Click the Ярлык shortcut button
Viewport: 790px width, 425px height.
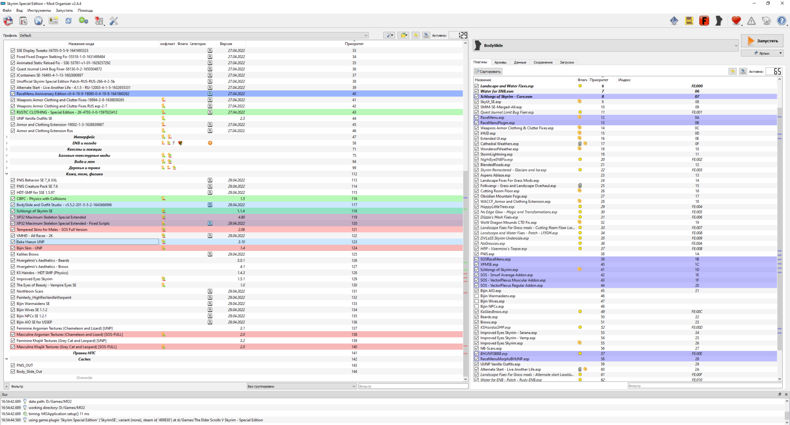pyautogui.click(x=762, y=53)
